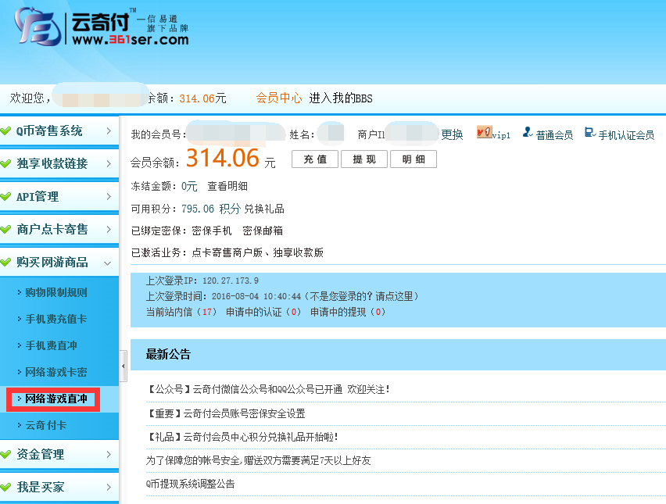
Task: Click the 更换 merchant ID link
Action: tap(452, 134)
